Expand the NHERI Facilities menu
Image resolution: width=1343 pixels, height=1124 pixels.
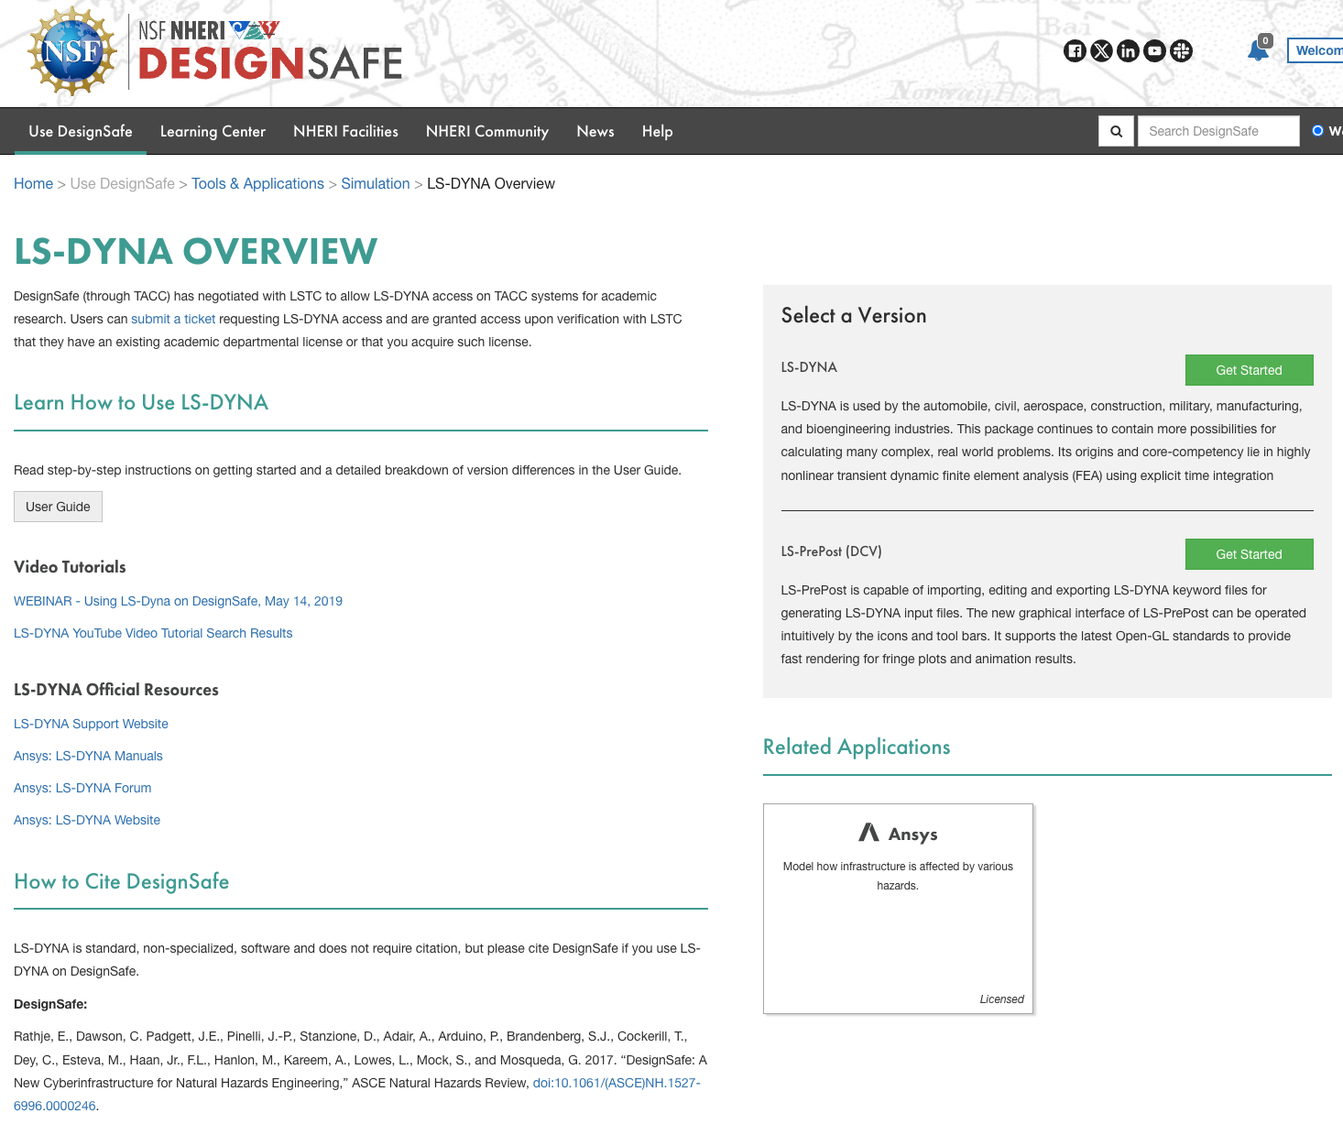[x=345, y=131]
